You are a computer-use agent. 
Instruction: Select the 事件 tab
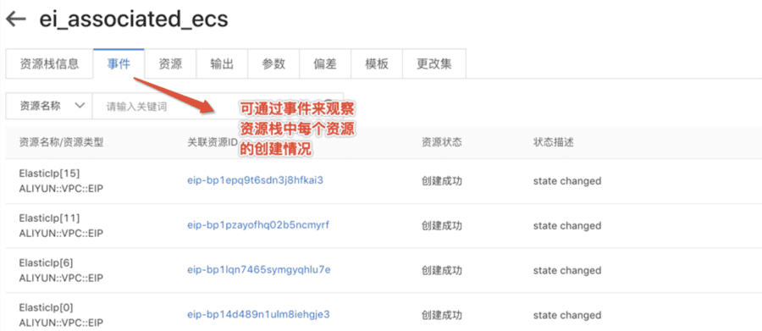(119, 63)
